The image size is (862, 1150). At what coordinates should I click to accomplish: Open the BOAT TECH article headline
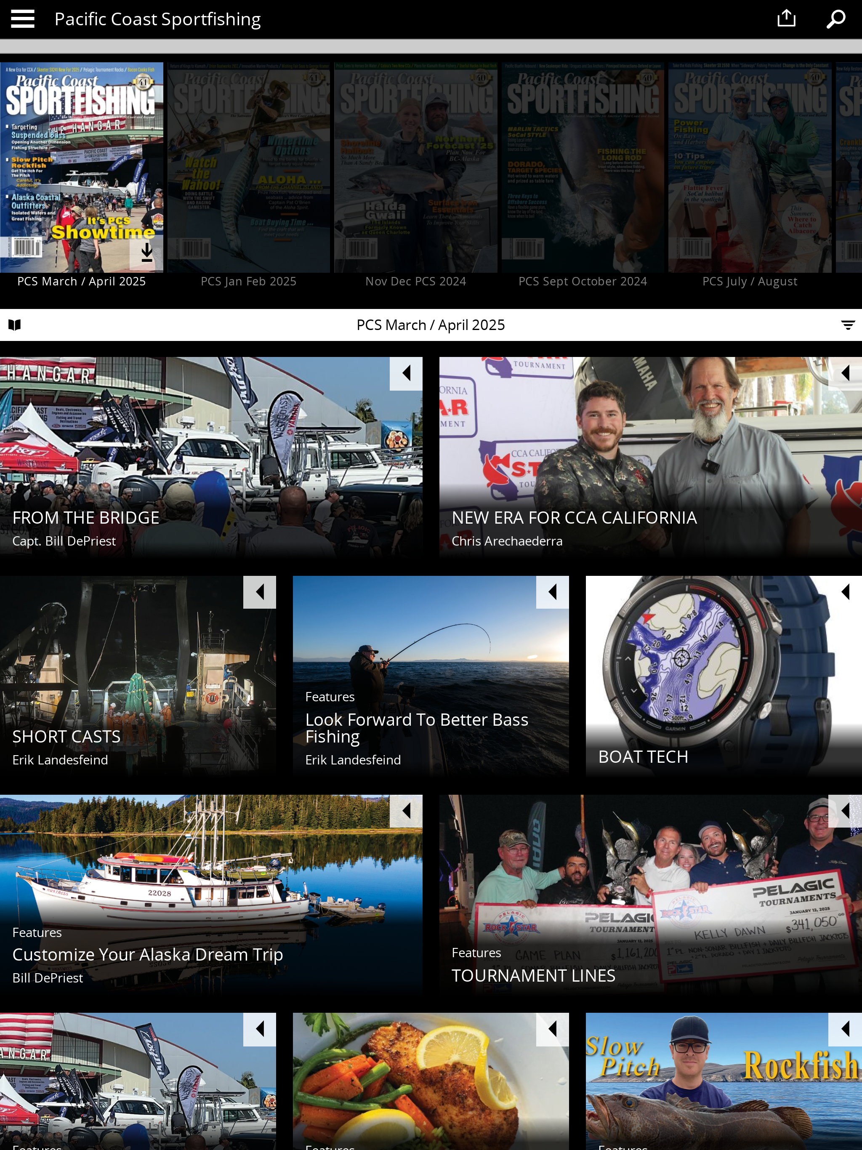pyautogui.click(x=643, y=757)
